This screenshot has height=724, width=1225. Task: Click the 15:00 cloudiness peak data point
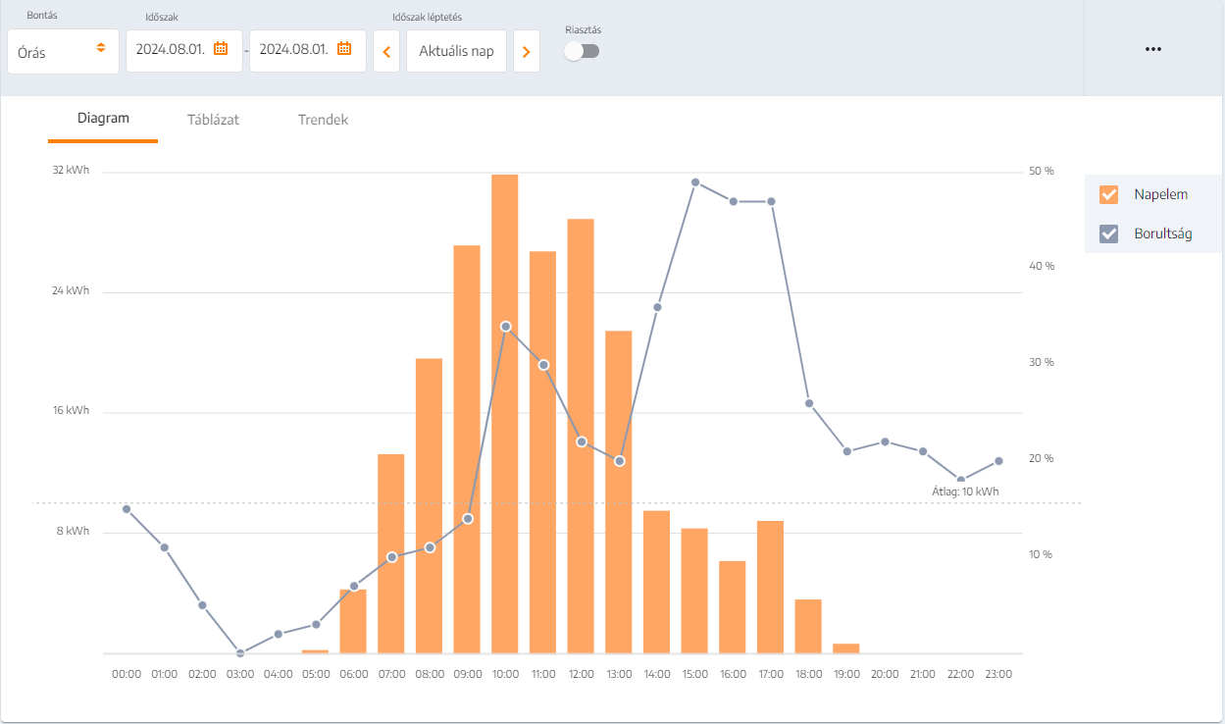694,182
